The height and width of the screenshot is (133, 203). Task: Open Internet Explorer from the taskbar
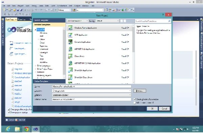8,129
